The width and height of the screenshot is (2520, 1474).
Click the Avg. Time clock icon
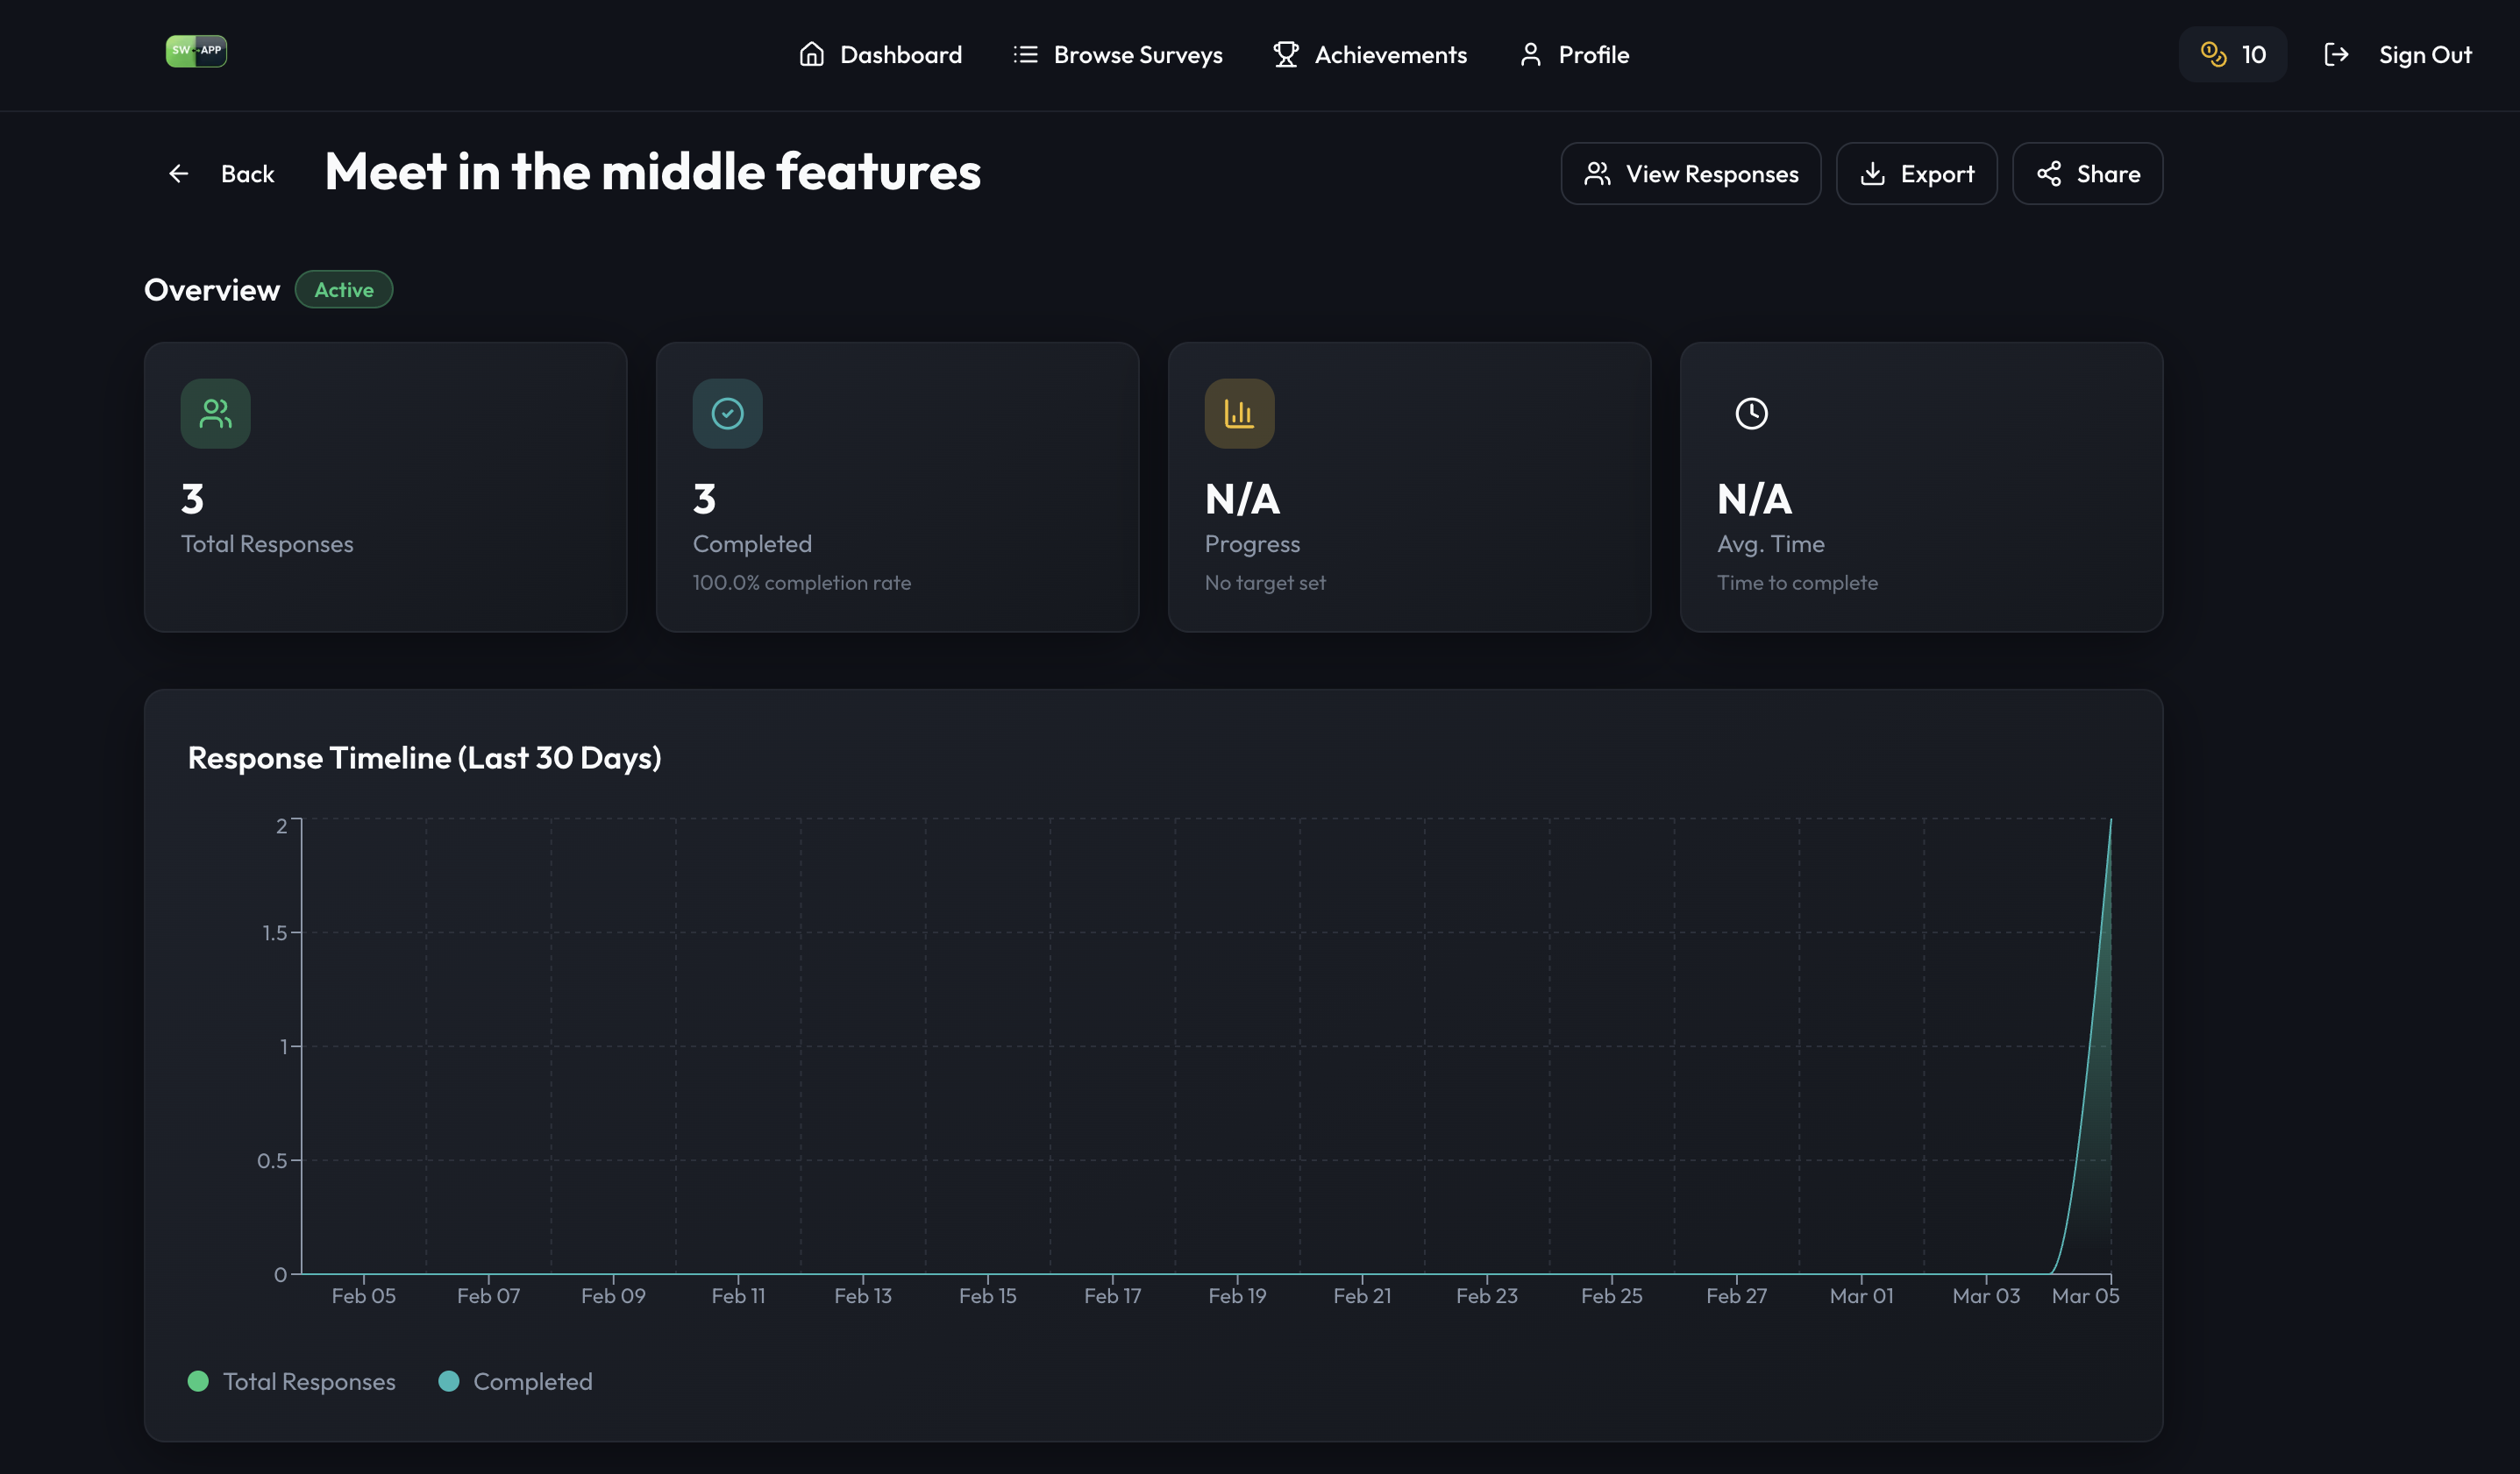[1751, 414]
